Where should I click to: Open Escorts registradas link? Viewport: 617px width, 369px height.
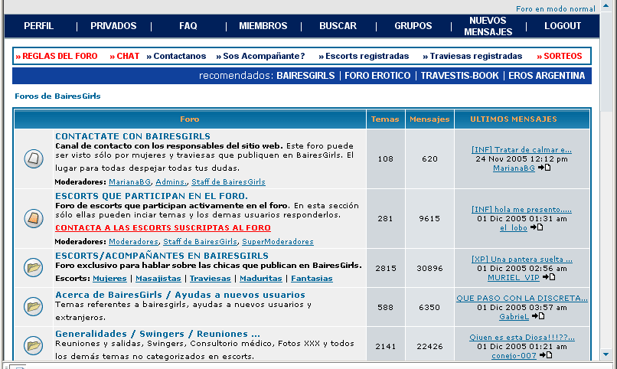[364, 56]
